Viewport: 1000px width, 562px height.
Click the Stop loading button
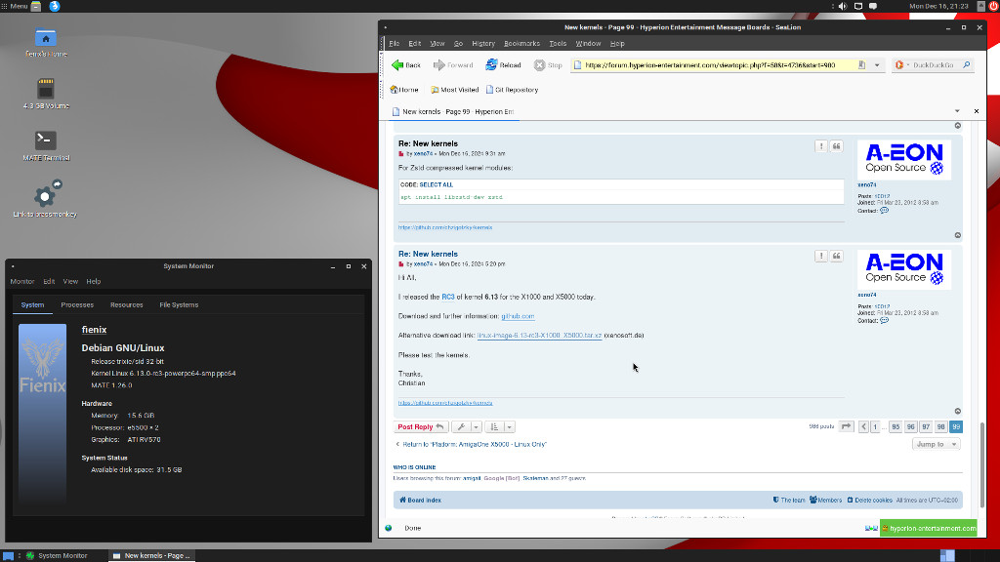[548, 65]
